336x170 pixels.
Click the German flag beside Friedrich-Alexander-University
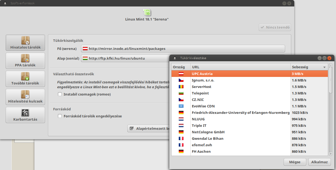[x=181, y=113]
